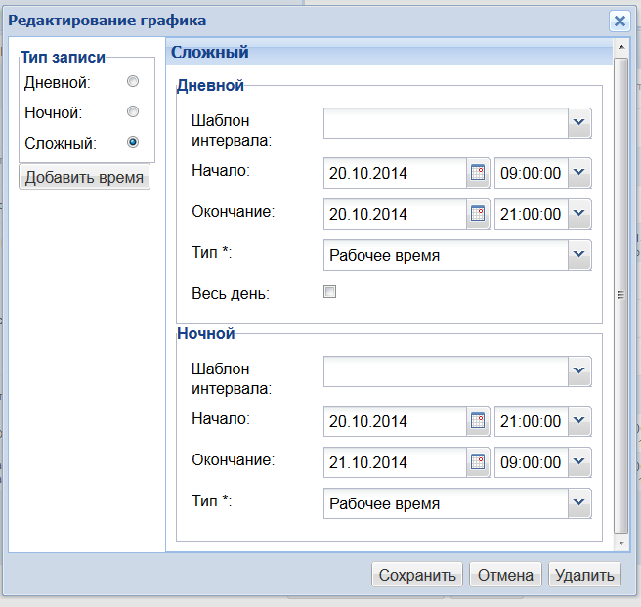641x607 pixels.
Task: Expand Дневной Окончание time dropdown 21:00:00
Action: pyautogui.click(x=579, y=214)
